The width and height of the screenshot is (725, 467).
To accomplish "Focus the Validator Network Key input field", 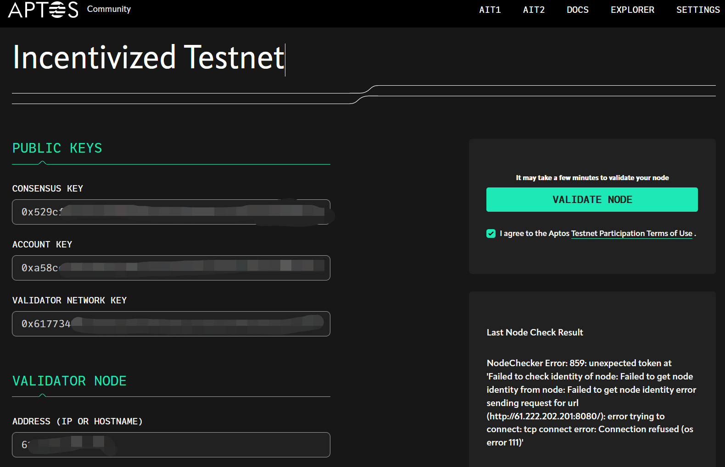I will [171, 324].
